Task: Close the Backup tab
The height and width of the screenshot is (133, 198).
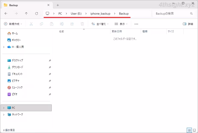Action: point(48,5)
